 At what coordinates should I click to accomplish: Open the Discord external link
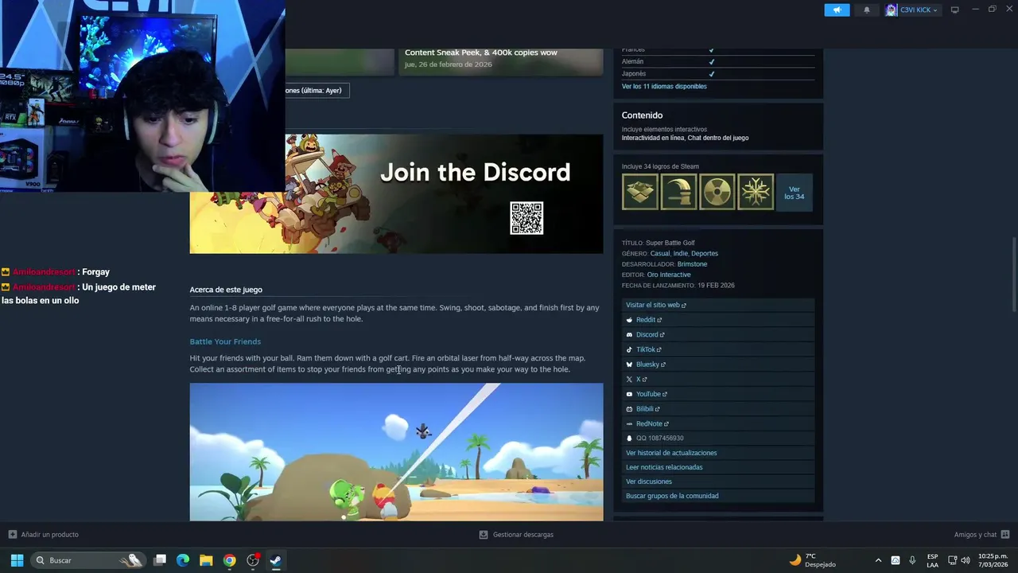[718, 334]
